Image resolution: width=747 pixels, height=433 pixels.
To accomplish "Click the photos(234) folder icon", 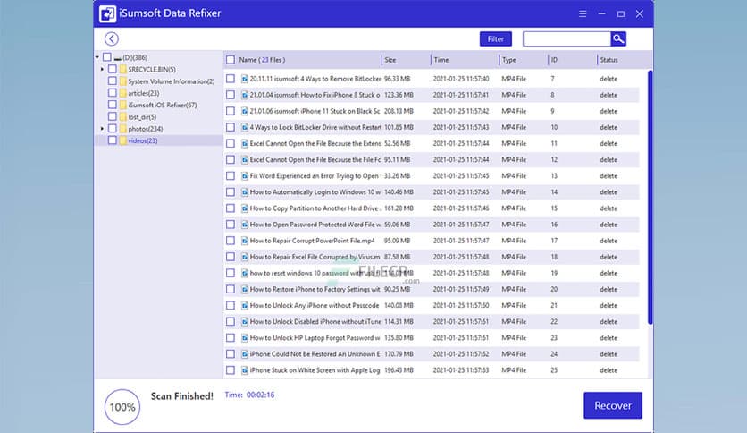I will point(123,129).
